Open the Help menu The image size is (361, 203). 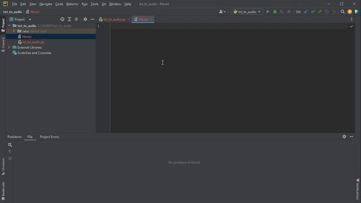pyautogui.click(x=128, y=4)
